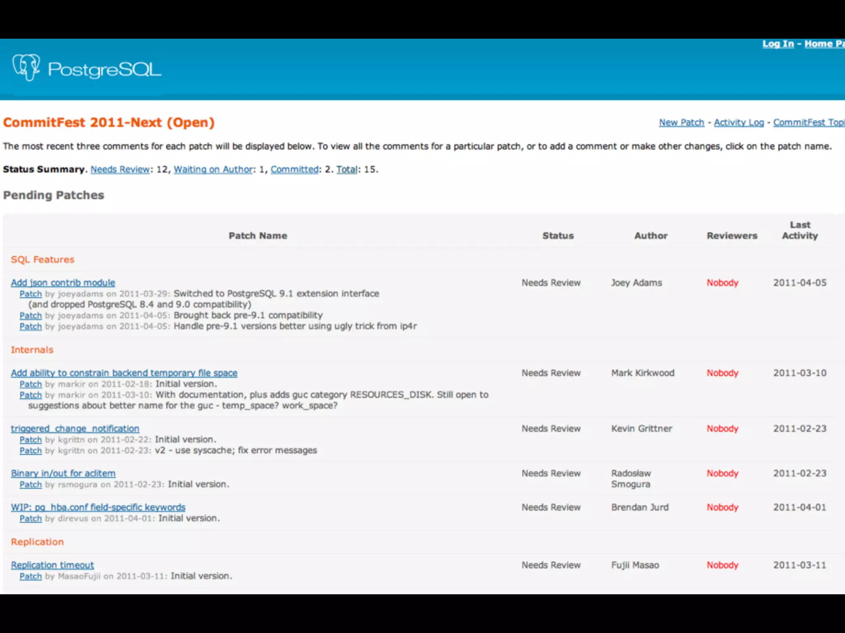Image resolution: width=845 pixels, height=633 pixels.
Task: Filter by Needs Review status
Action: pos(120,169)
